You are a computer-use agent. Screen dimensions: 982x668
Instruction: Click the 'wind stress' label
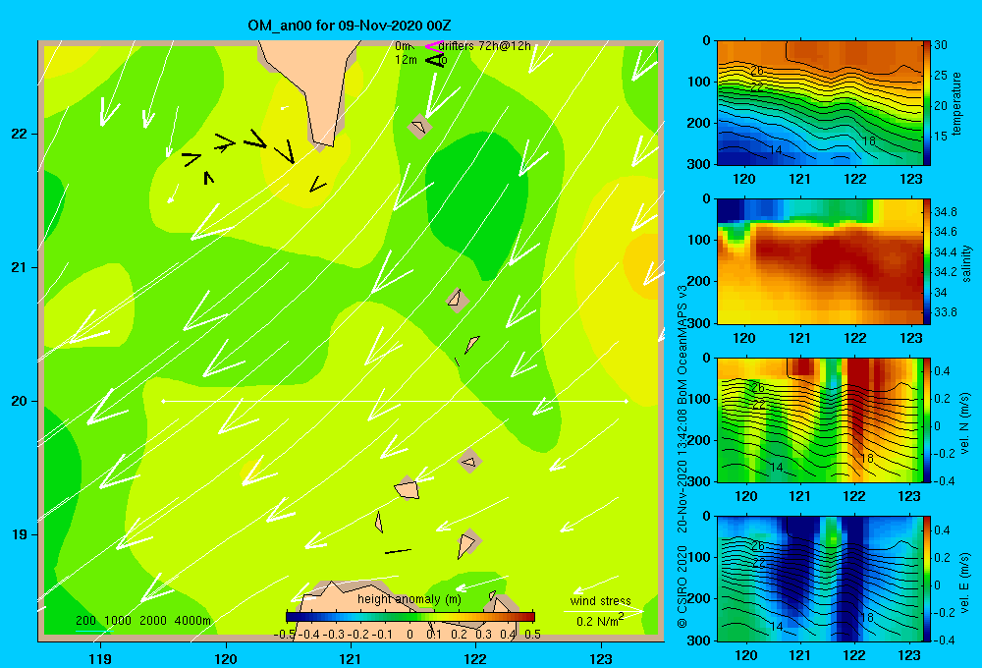[601, 600]
